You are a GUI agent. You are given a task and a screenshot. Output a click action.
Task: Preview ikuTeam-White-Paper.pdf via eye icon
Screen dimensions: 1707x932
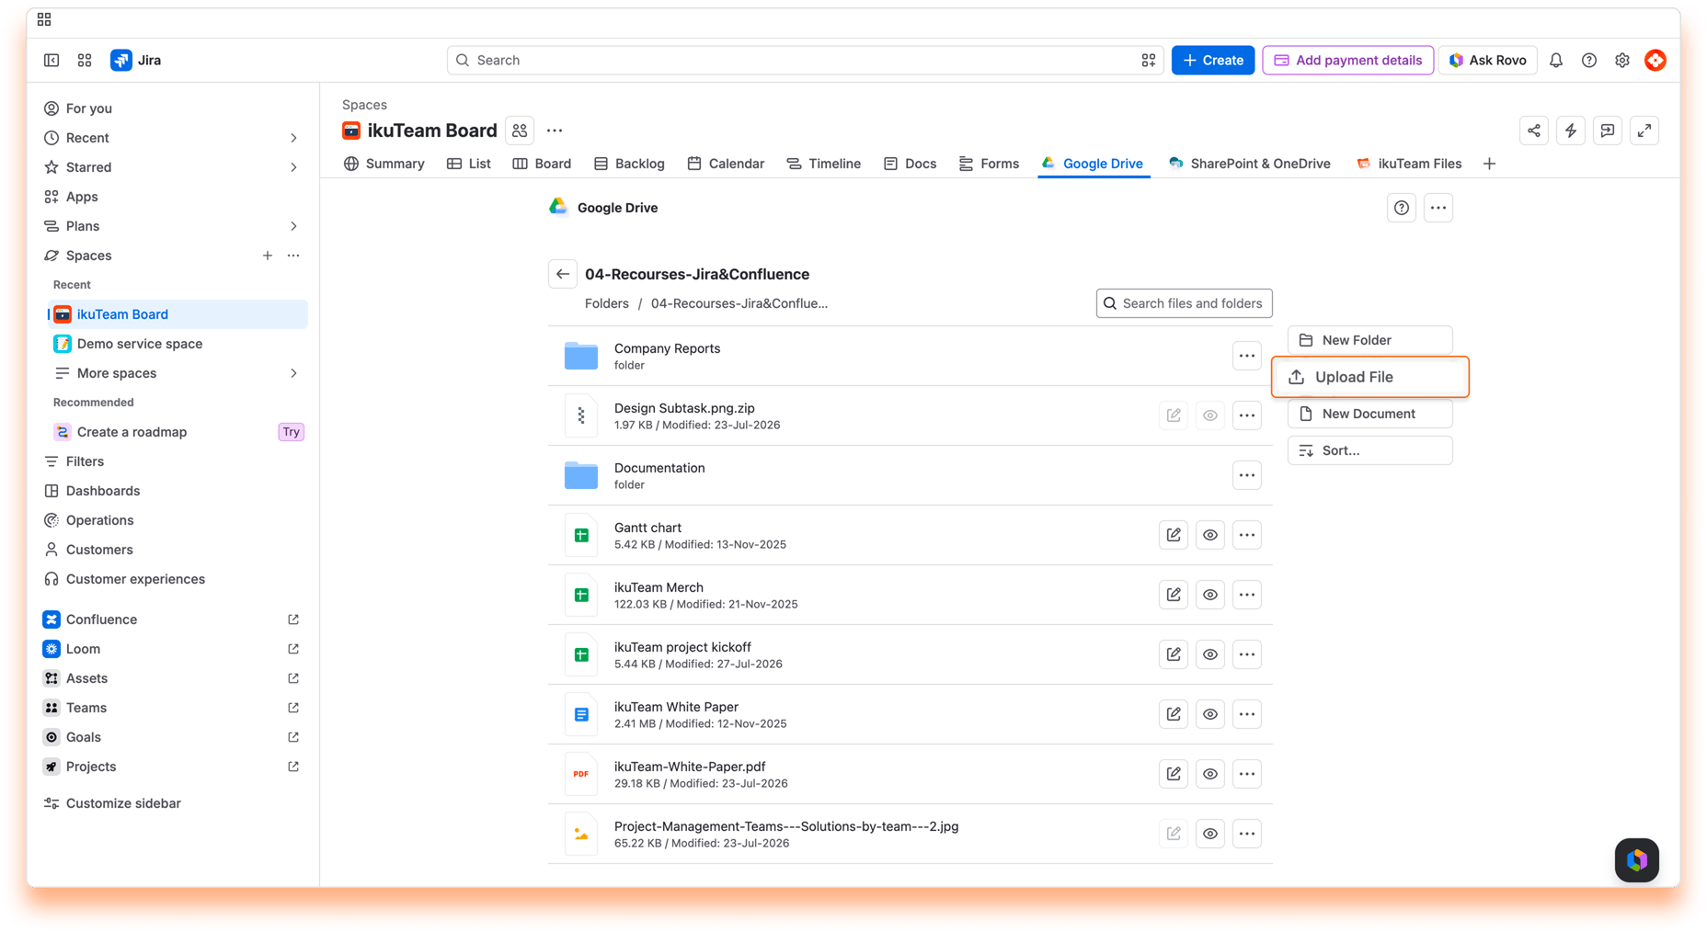click(x=1210, y=774)
